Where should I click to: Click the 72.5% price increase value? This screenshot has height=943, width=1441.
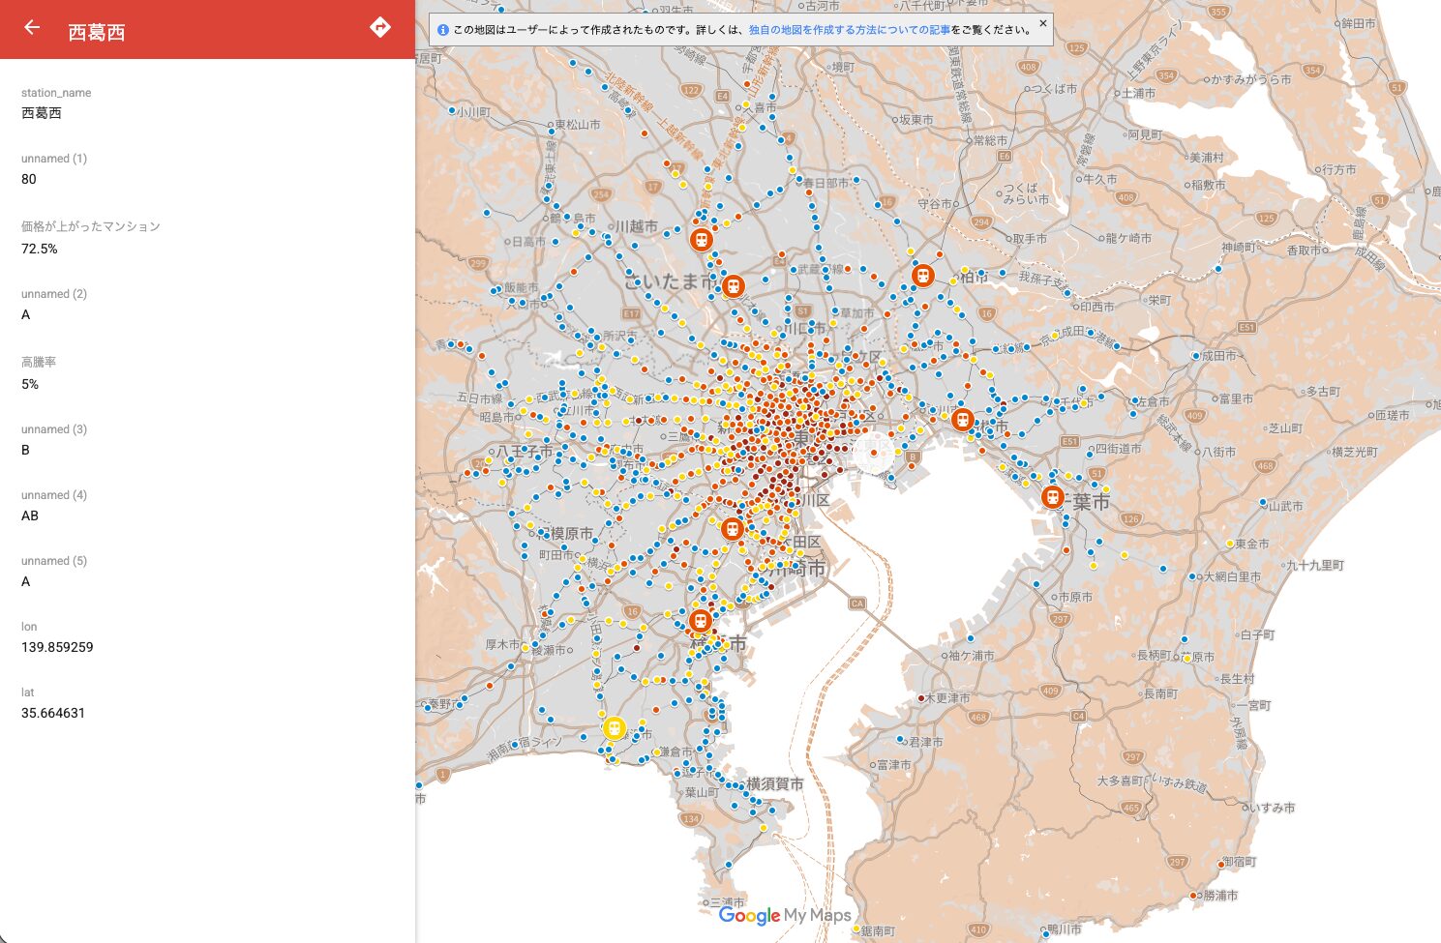click(x=40, y=249)
